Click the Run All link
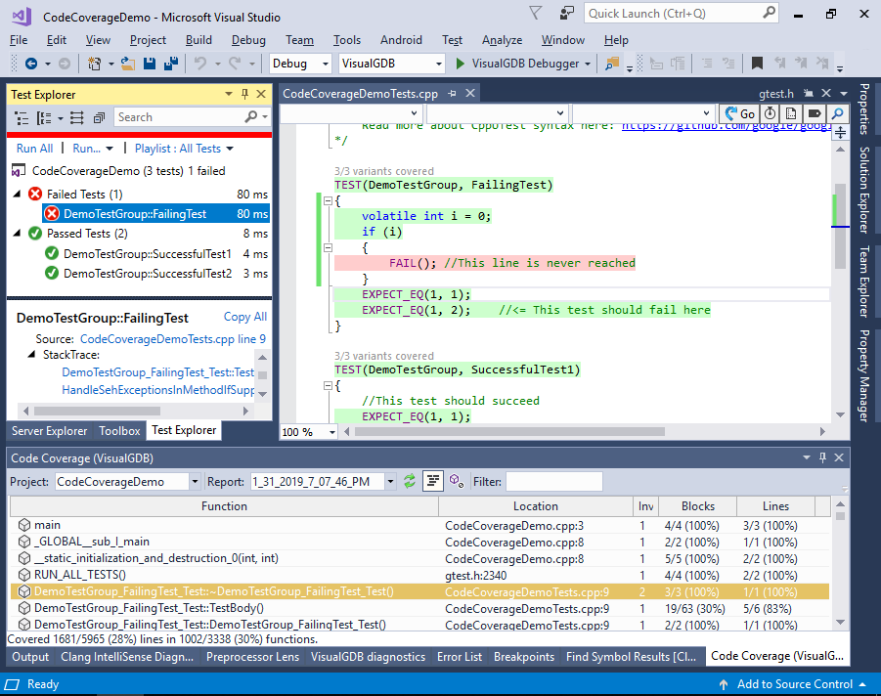This screenshot has height=696, width=881. point(34,149)
